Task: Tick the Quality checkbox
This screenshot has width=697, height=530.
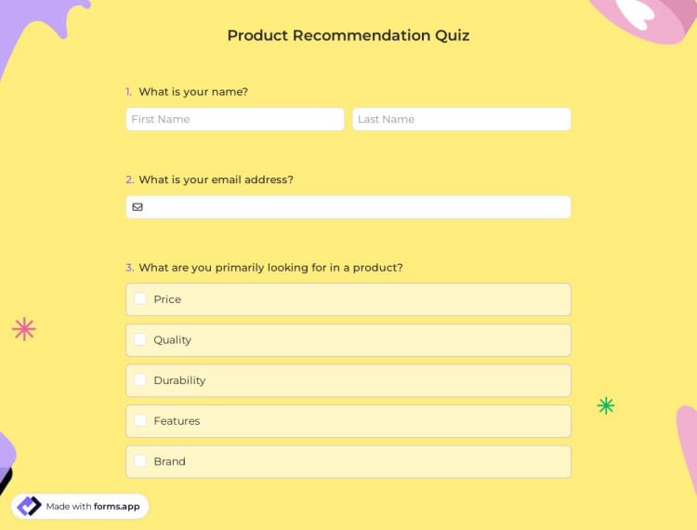Action: (140, 339)
